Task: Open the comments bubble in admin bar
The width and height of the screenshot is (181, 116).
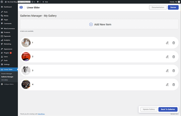Action: tap(39, 2)
